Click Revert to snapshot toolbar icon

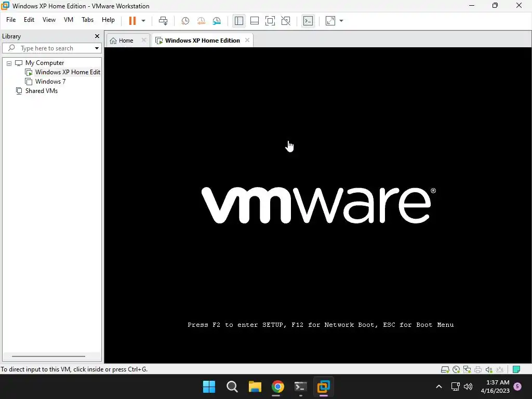[201, 21]
